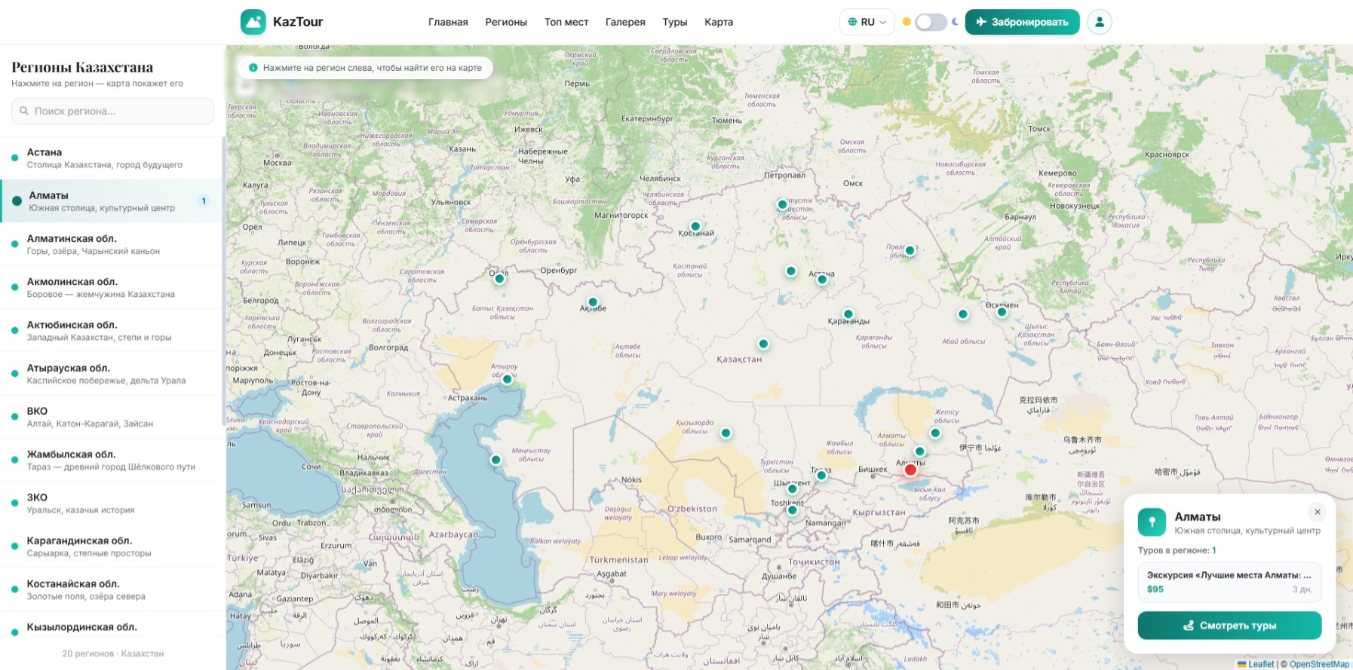1353x670 pixels.
Task: Select Астана in the region list
Action: [x=112, y=158]
